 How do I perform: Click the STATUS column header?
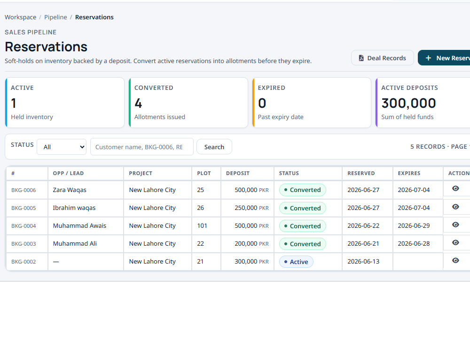289,173
